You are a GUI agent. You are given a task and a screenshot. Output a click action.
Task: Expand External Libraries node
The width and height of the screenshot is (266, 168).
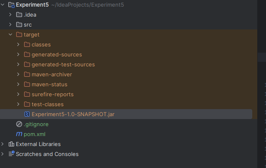click(x=2, y=144)
